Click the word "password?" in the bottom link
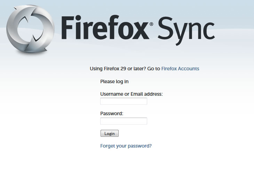254x174 pixels. coord(140,146)
